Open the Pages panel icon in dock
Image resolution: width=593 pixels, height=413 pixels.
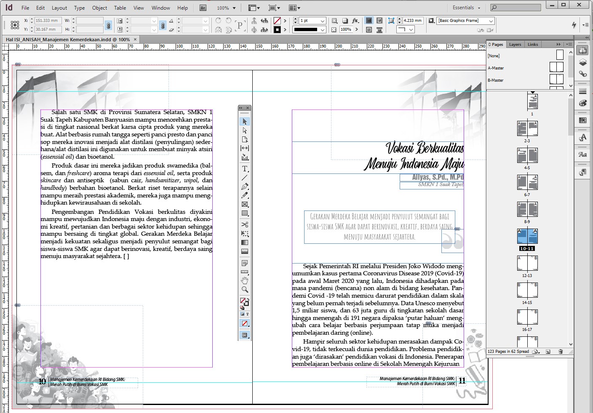click(583, 51)
